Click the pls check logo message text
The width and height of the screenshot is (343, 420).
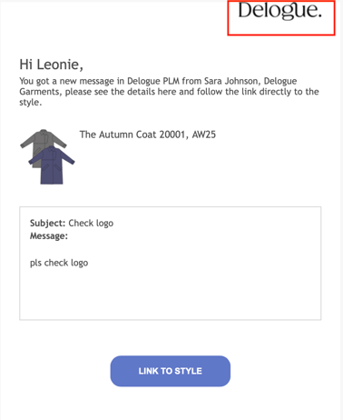(59, 263)
